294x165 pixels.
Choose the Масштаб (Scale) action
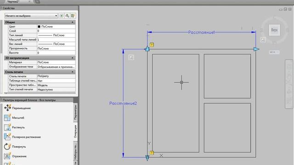coord(14,118)
